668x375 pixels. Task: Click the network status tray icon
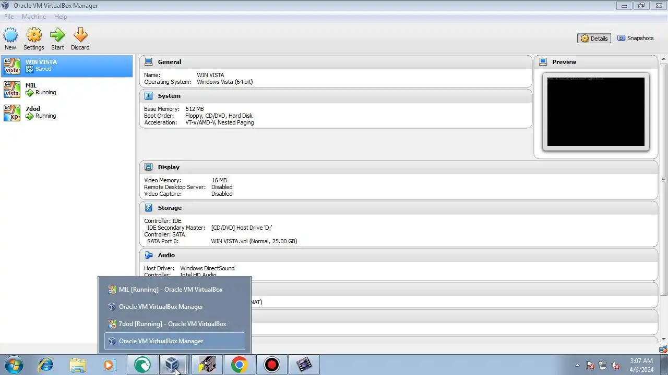coord(603,365)
